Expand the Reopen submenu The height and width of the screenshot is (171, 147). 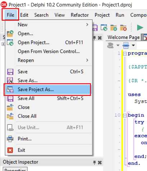point(49,60)
